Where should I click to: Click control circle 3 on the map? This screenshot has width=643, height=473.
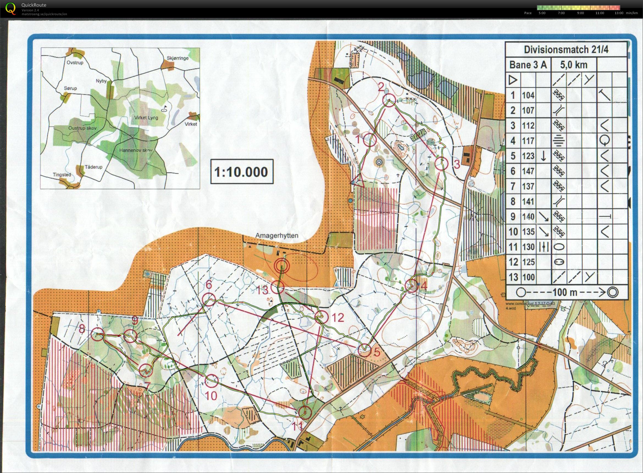(441, 164)
